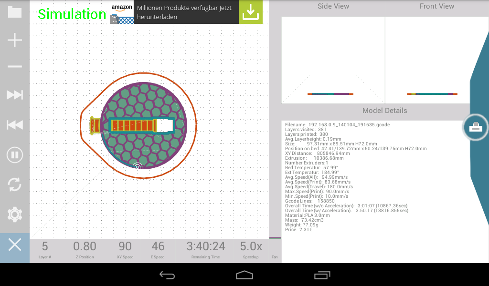Pause the print simulation
This screenshot has width=489, height=286.
click(x=15, y=155)
